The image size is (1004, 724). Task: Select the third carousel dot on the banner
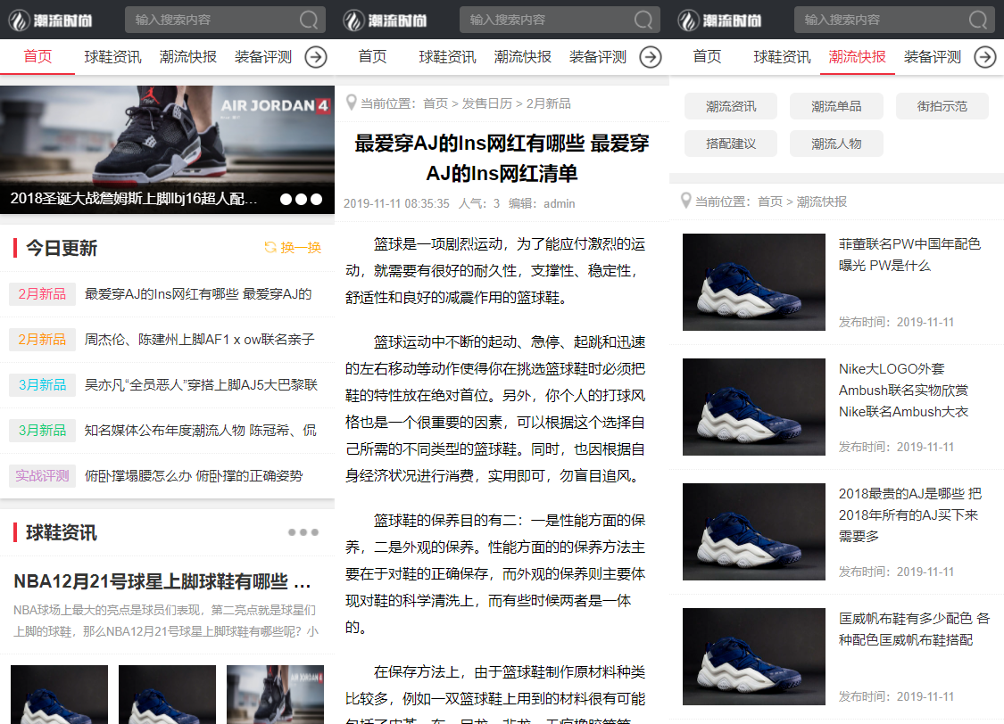point(316,199)
